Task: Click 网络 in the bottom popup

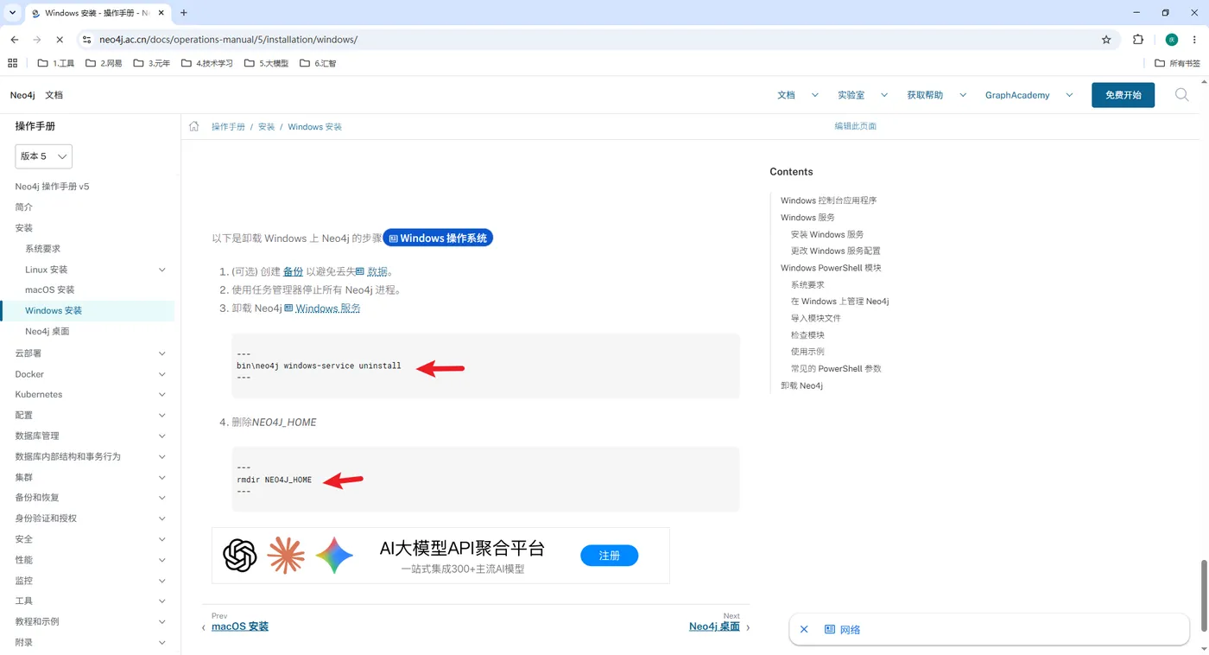Action: 850,630
